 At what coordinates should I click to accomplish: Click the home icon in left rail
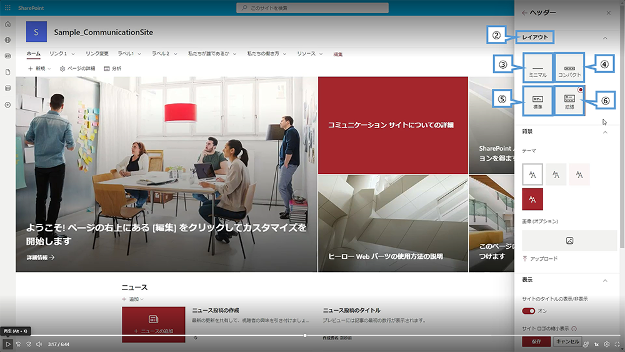point(7,24)
